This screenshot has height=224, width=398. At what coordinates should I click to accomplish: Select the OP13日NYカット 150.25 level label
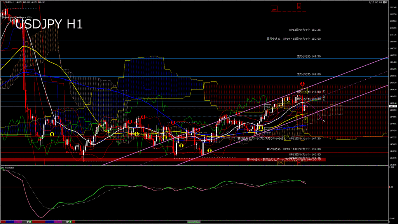[304, 29]
